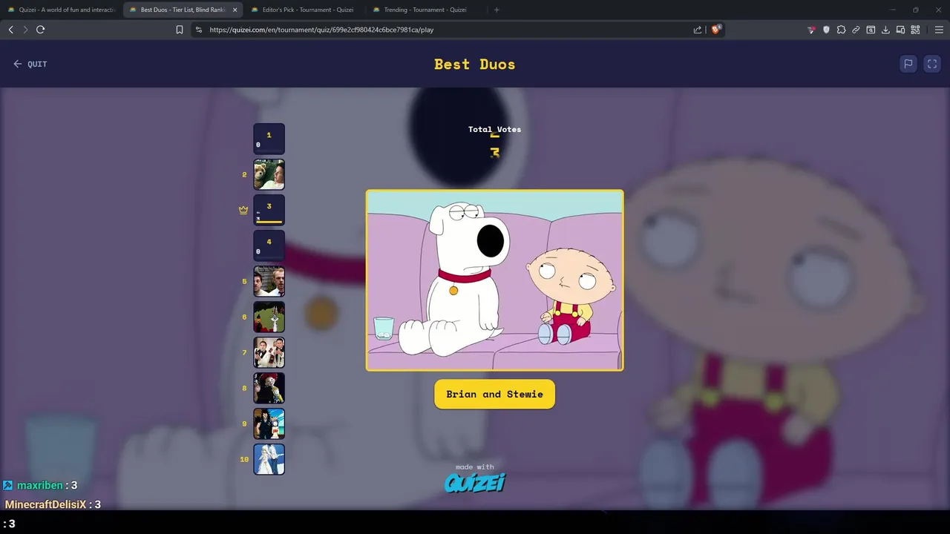Select the rank 5 two-men thumbnail
The width and height of the screenshot is (950, 534).
[269, 281]
